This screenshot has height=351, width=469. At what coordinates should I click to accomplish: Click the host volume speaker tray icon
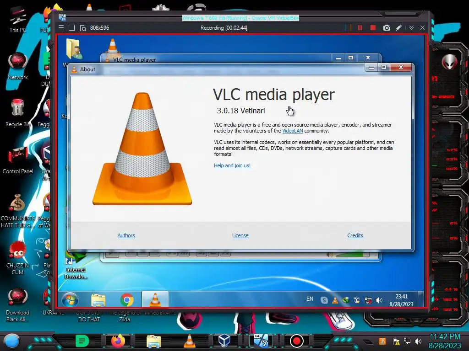point(418,341)
